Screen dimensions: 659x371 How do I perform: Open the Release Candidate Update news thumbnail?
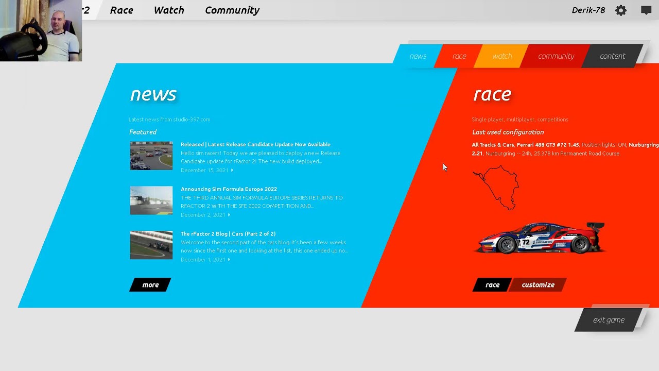(x=151, y=156)
